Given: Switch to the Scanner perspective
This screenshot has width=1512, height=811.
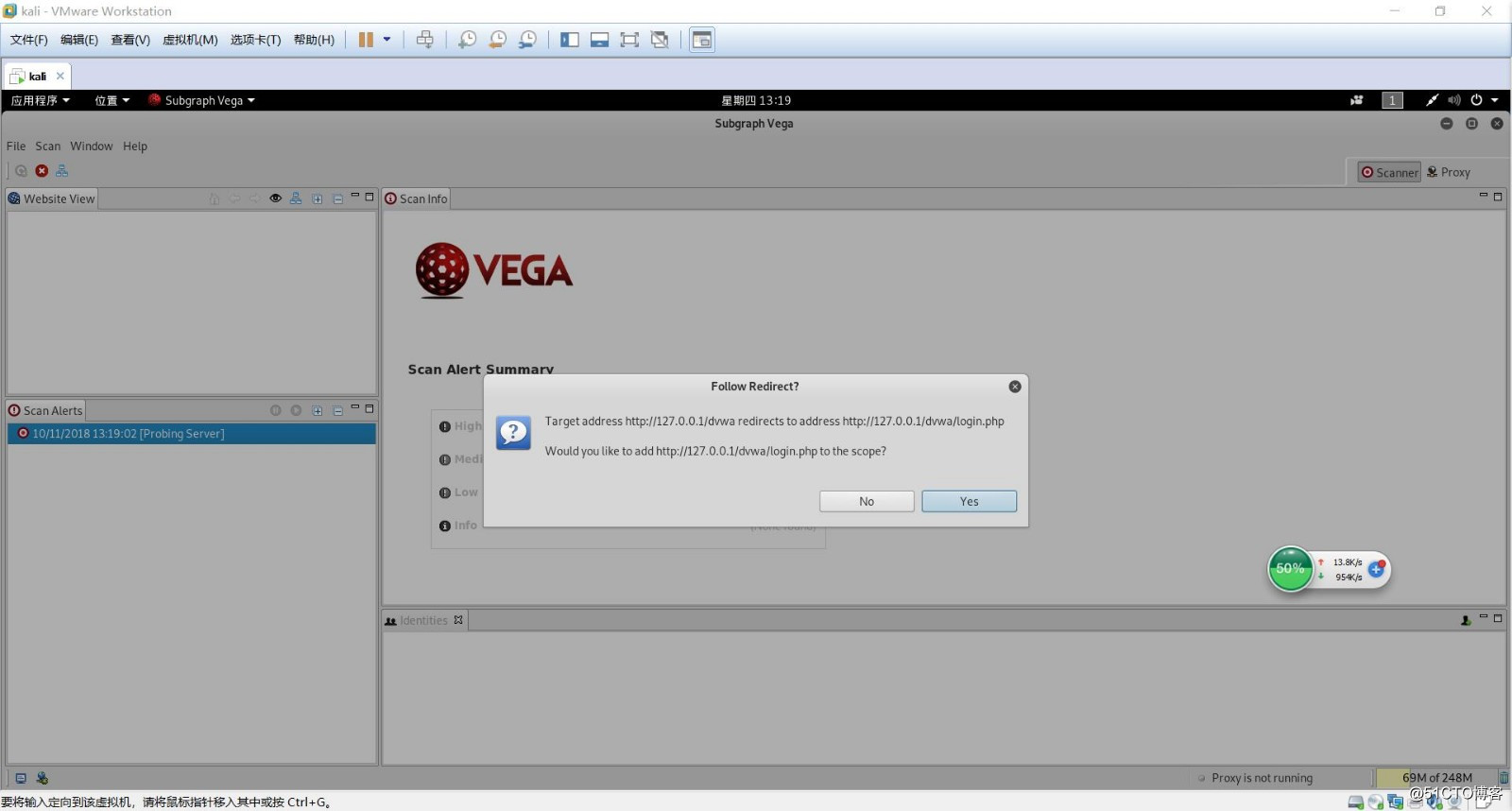Looking at the screenshot, I should click(1389, 172).
